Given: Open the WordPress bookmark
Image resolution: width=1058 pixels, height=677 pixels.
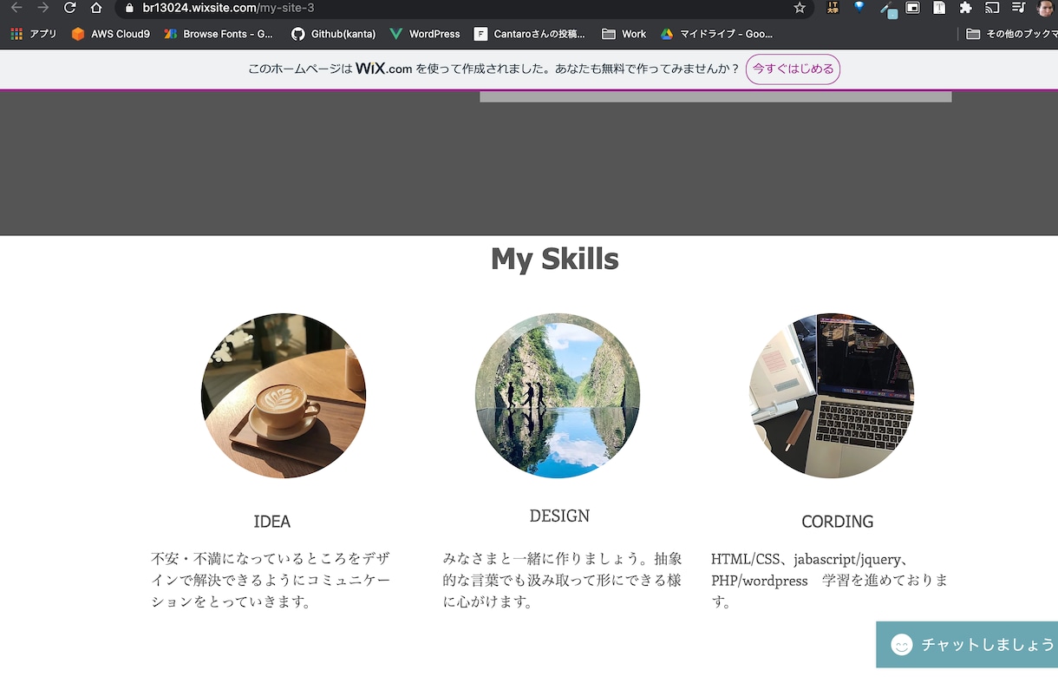Looking at the screenshot, I should (x=425, y=34).
